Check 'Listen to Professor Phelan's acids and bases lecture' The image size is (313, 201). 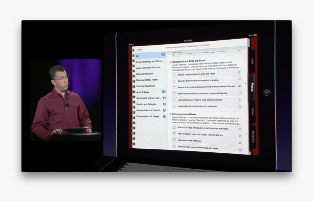[x=174, y=100]
